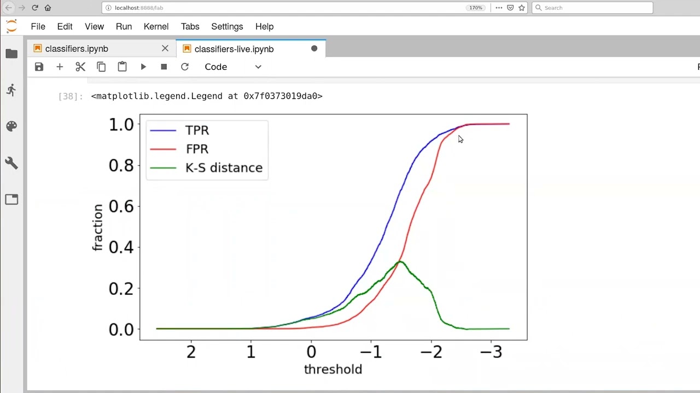This screenshot has width=700, height=393.
Task: Open the Help menu
Action: pyautogui.click(x=264, y=26)
